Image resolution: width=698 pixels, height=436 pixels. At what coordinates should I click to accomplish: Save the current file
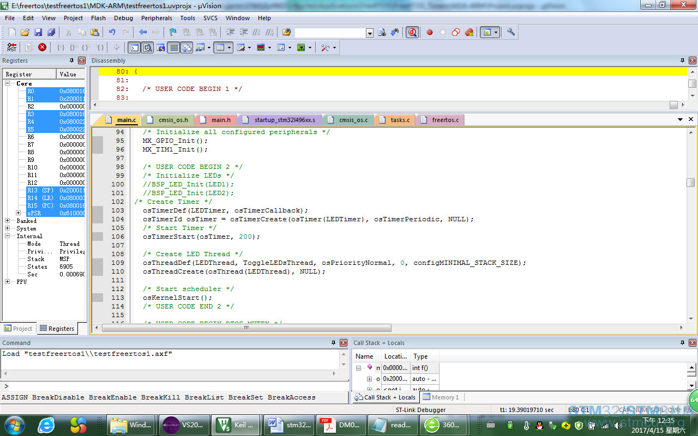[38, 32]
